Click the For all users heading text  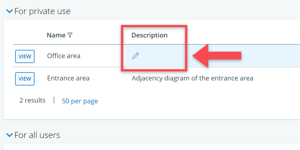click(x=37, y=135)
